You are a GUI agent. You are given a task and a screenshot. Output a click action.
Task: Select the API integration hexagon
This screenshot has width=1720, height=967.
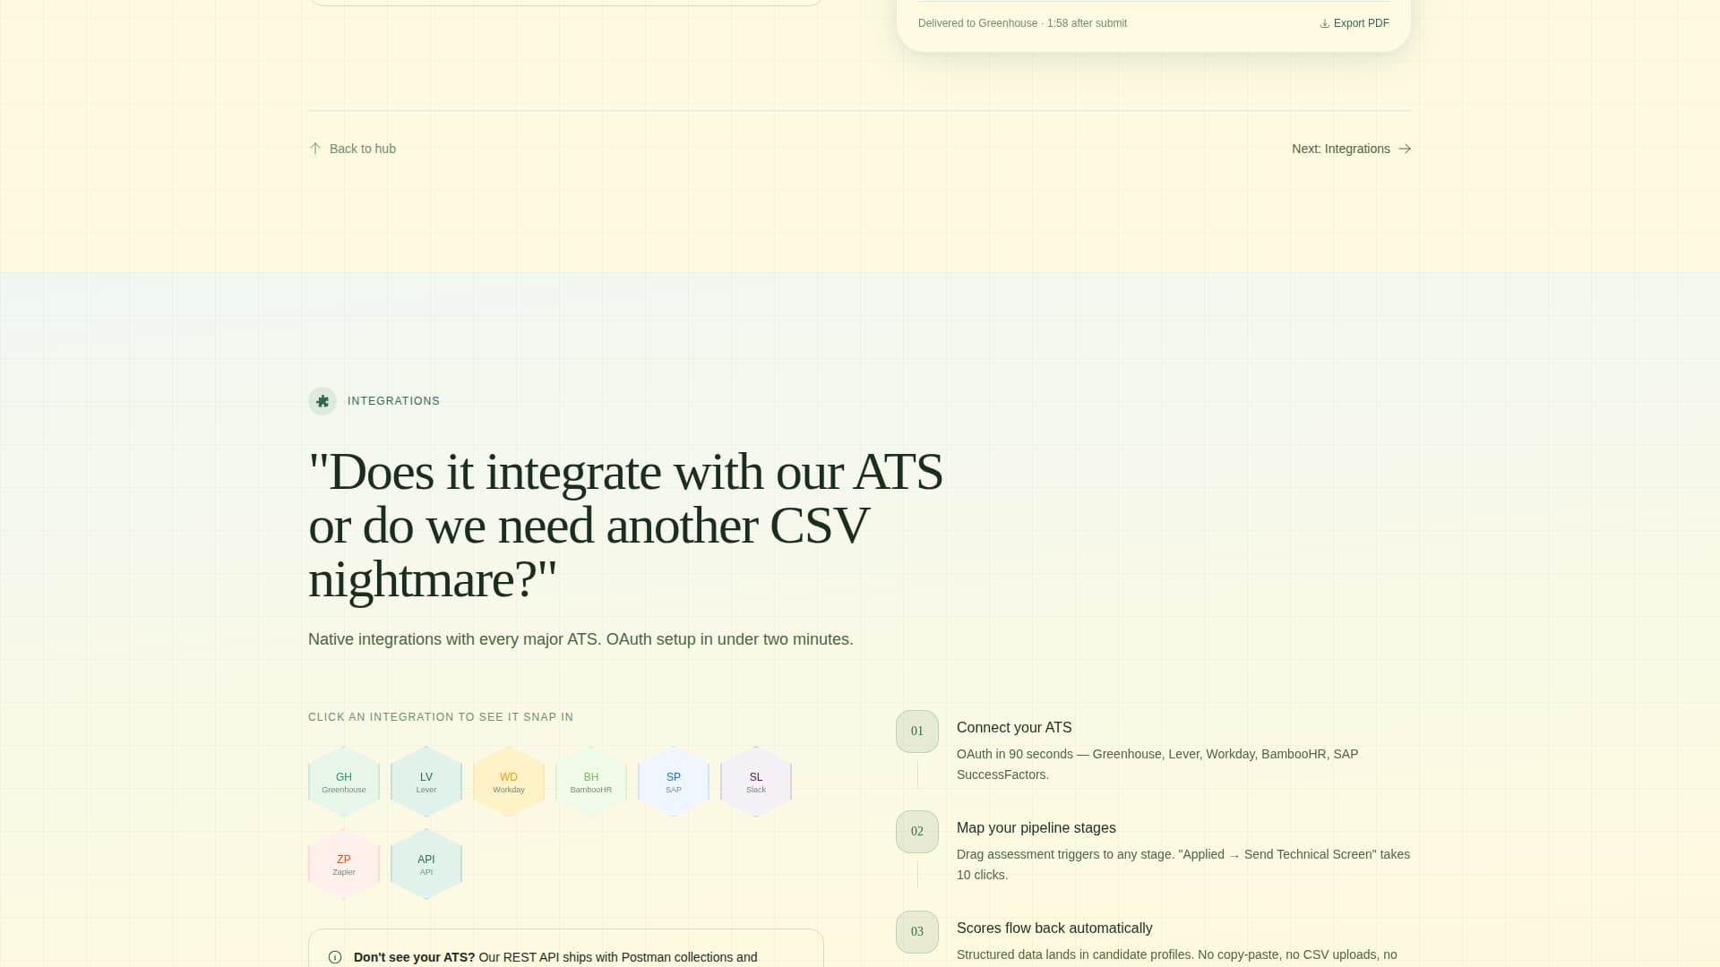pyautogui.click(x=426, y=864)
